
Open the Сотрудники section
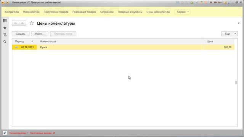click(x=107, y=12)
